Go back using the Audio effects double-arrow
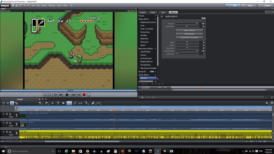This screenshot has height=154, width=274. click(162, 16)
